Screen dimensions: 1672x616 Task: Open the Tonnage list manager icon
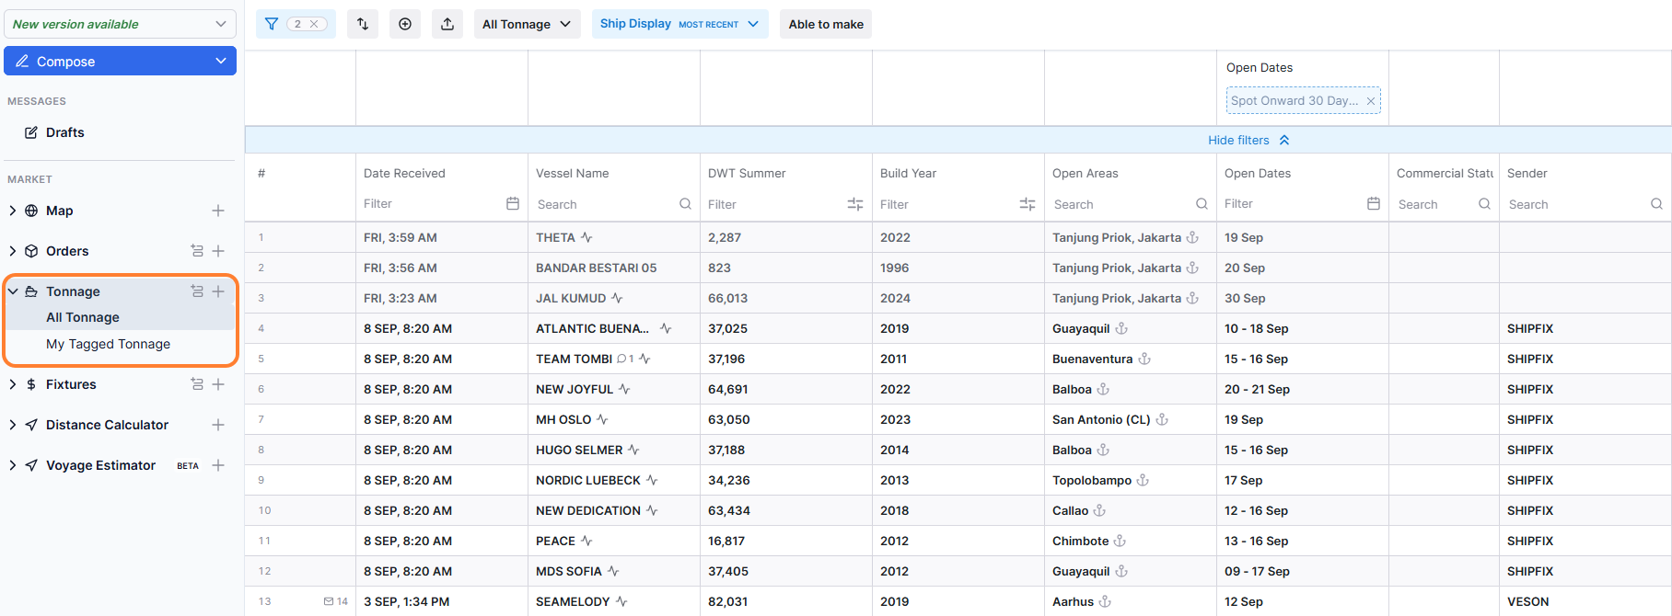click(x=197, y=291)
